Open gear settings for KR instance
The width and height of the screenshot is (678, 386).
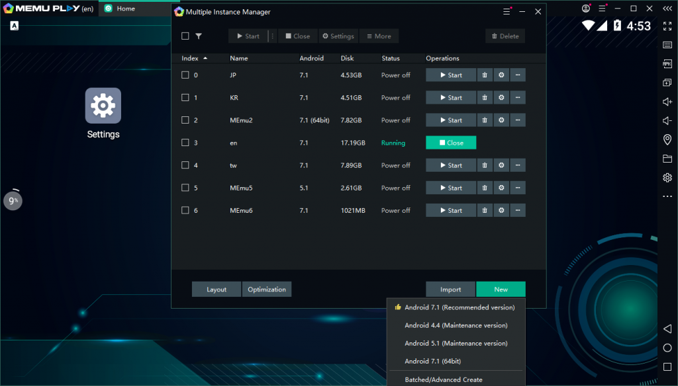(x=501, y=98)
